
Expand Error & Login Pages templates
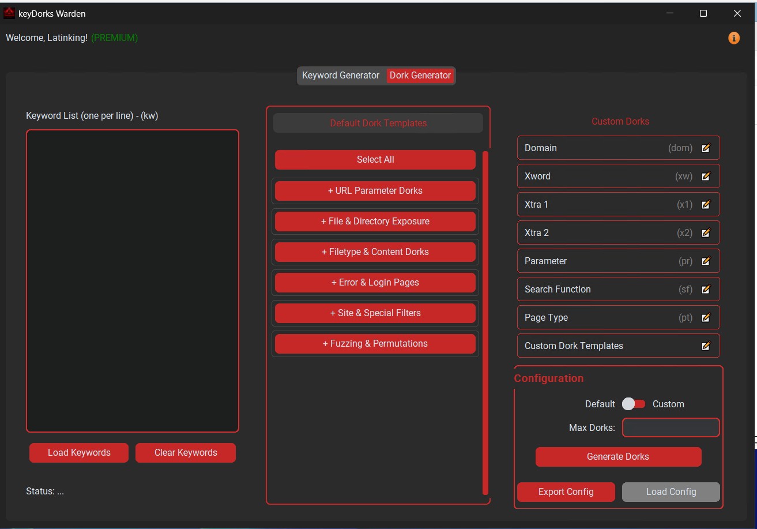coord(375,283)
